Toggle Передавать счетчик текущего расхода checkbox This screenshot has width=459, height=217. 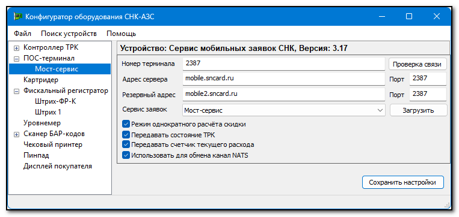tap(126, 144)
